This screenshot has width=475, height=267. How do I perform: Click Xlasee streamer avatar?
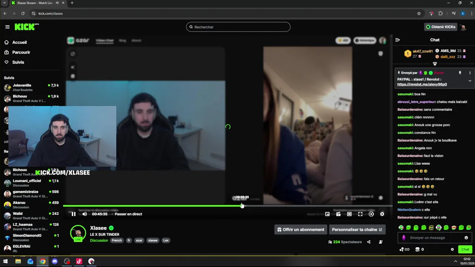coord(78,233)
